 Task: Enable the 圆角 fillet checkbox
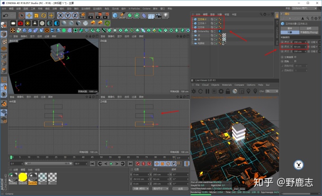pyautogui.click(x=295, y=61)
